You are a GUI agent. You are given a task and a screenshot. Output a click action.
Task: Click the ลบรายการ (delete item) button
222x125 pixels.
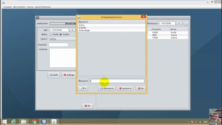coord(125,88)
